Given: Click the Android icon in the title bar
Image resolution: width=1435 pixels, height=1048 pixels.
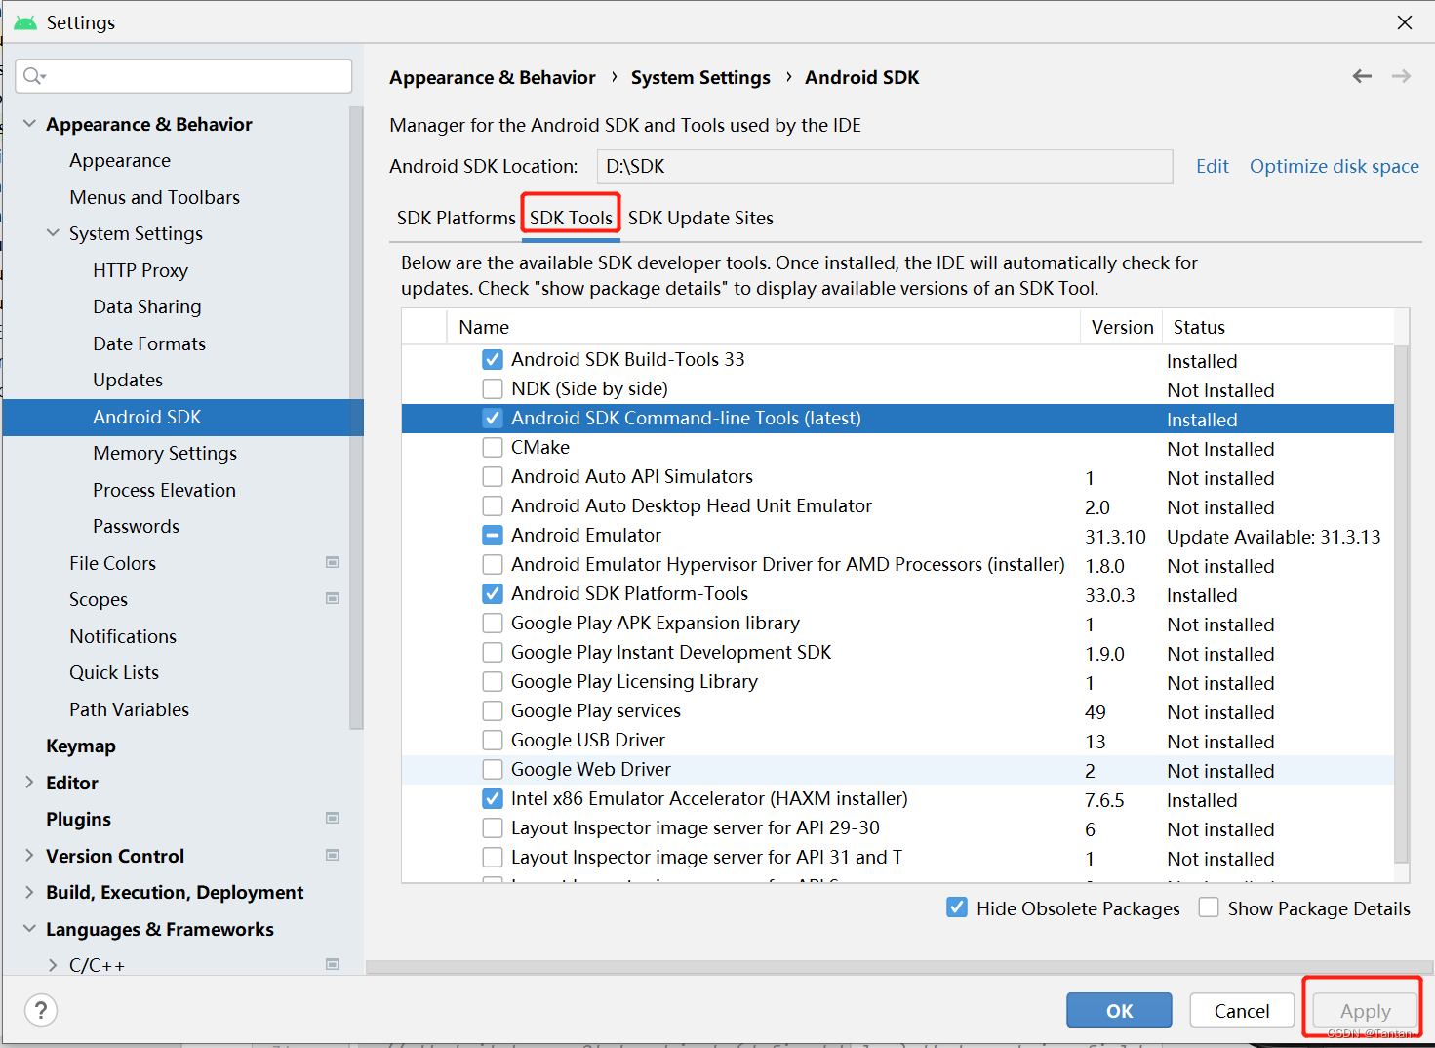Looking at the screenshot, I should coord(25,22).
